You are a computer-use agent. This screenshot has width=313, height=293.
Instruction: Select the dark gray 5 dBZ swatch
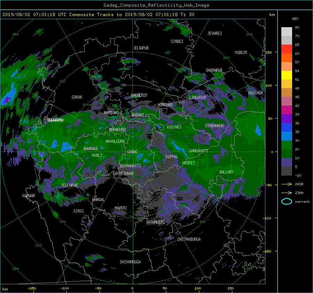coord(287,171)
